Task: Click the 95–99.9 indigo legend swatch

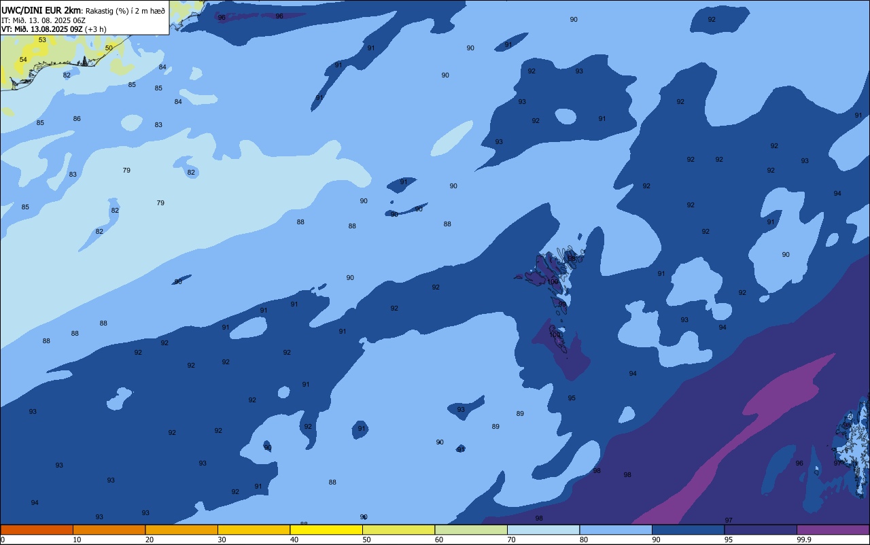Action: tap(761, 529)
